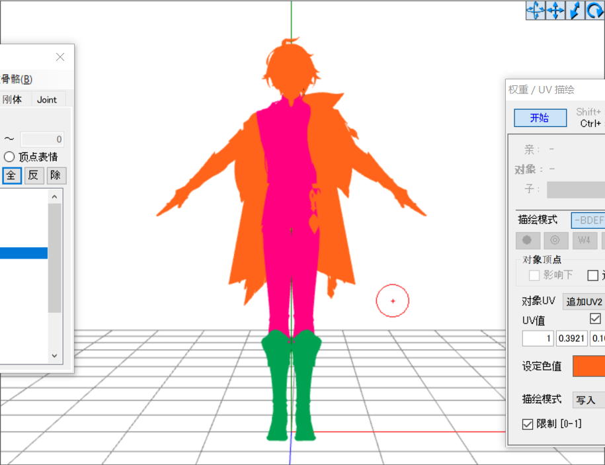Click the 反 invert button
605x465 pixels.
click(34, 175)
